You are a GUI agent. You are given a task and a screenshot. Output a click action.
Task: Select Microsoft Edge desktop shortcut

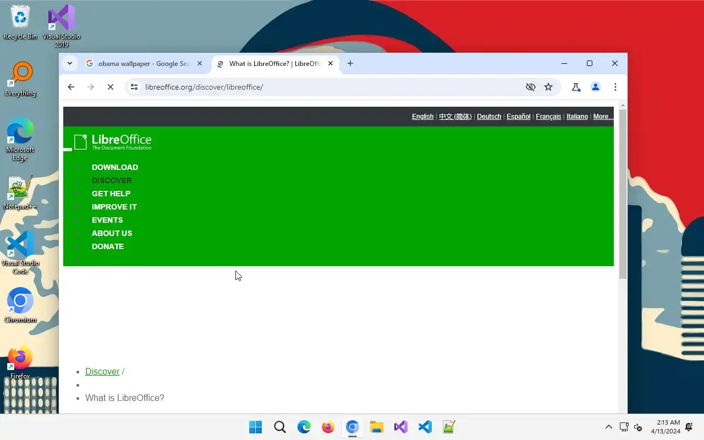point(20,140)
